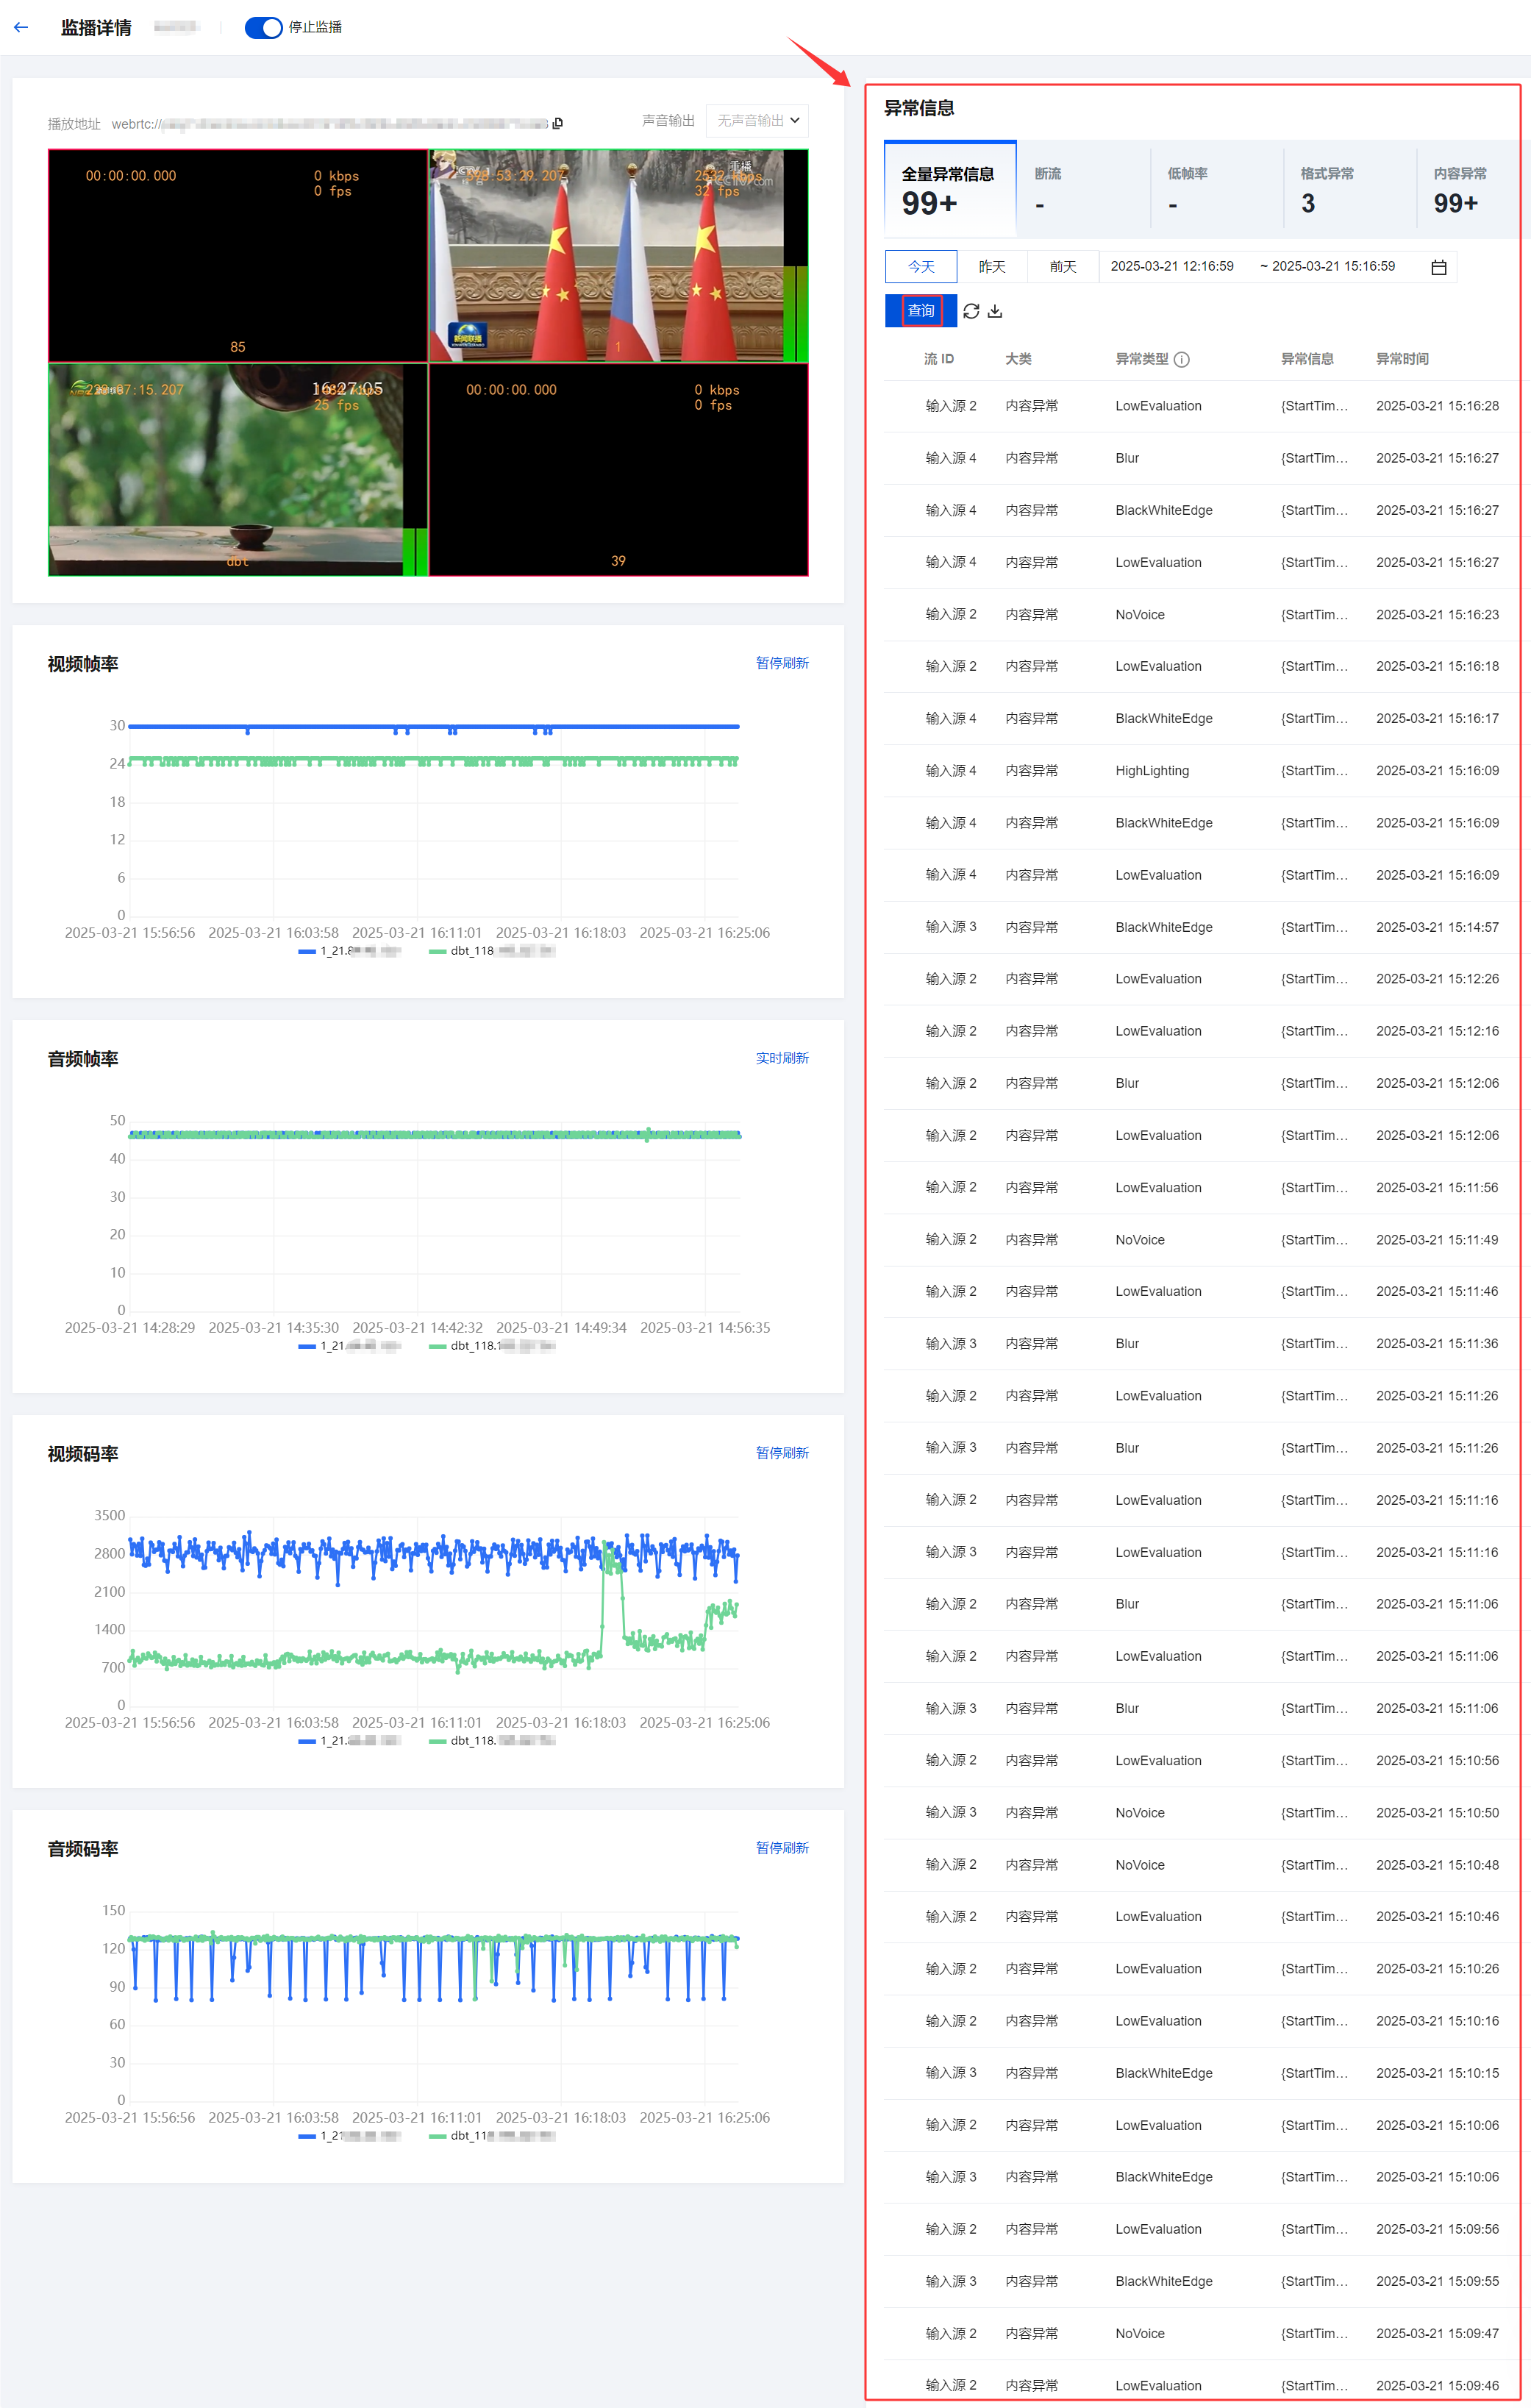Image resolution: width=1531 pixels, height=2408 pixels.
Task: Open the 无声音输出 sound output dropdown
Action: tap(757, 120)
